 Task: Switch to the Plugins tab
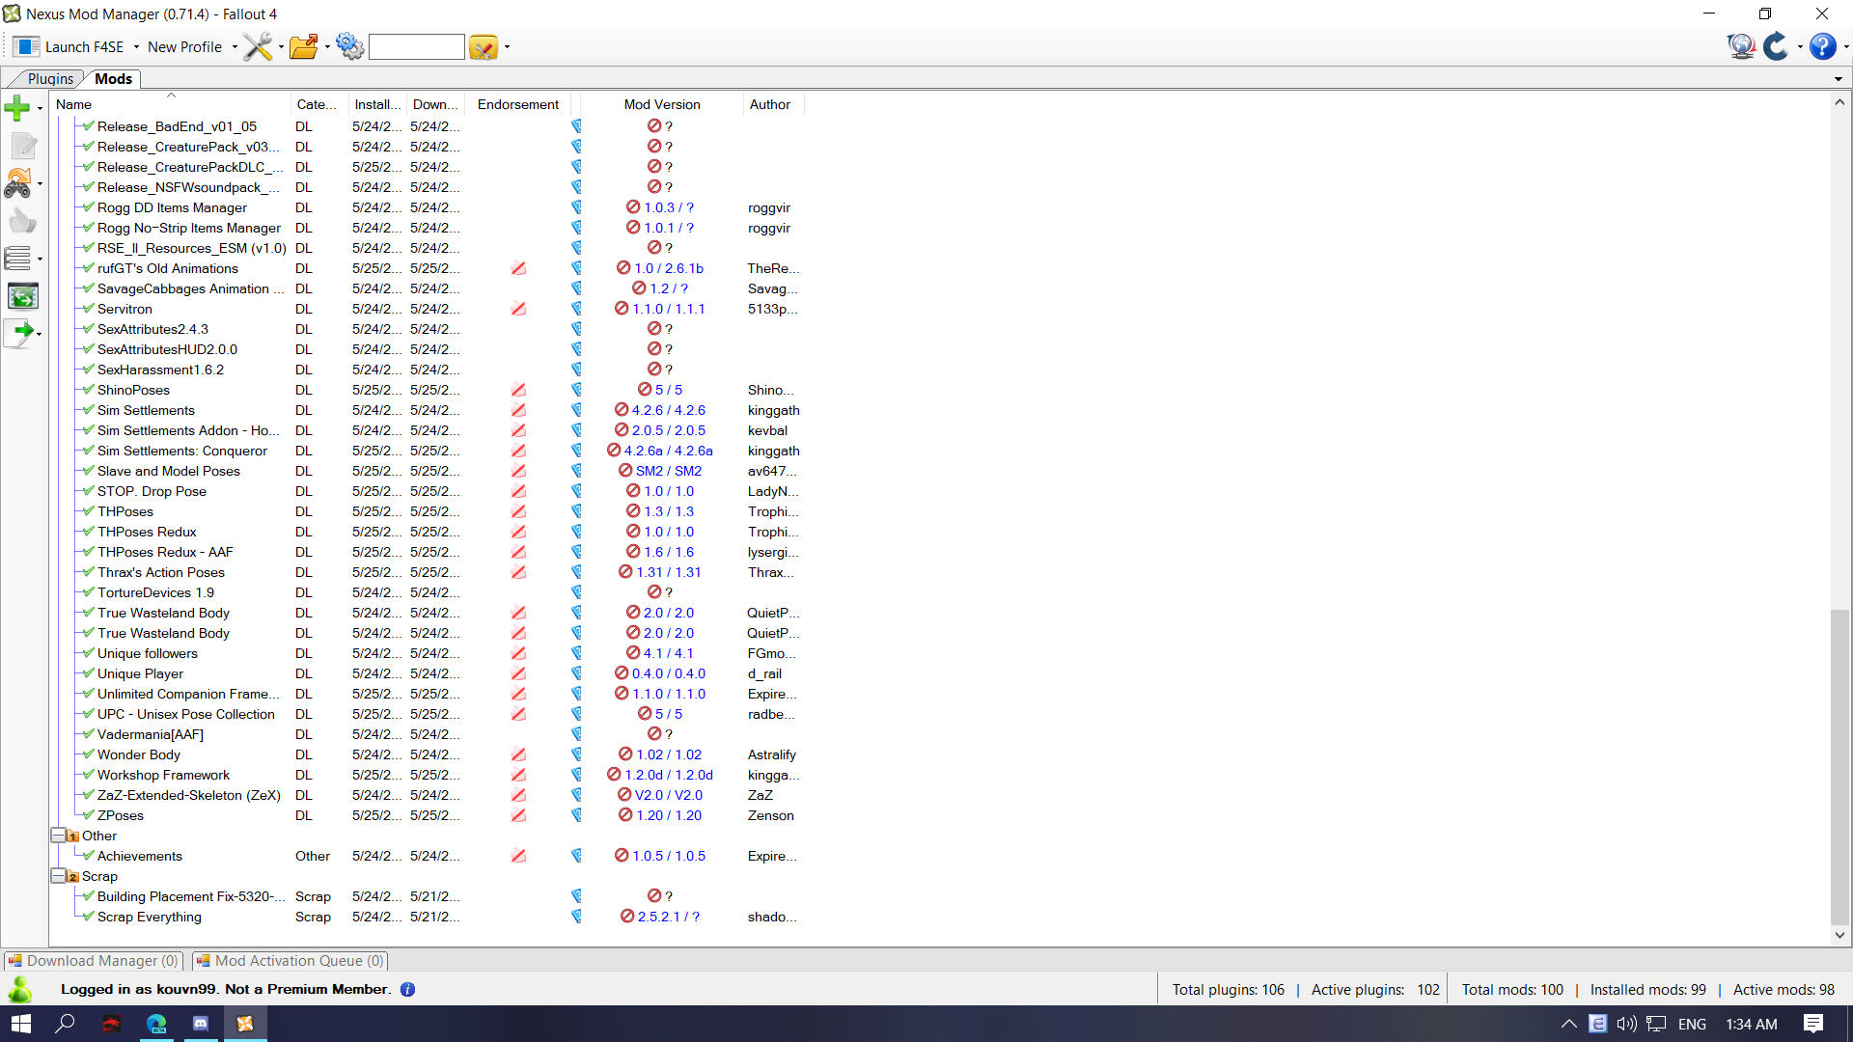[x=50, y=79]
